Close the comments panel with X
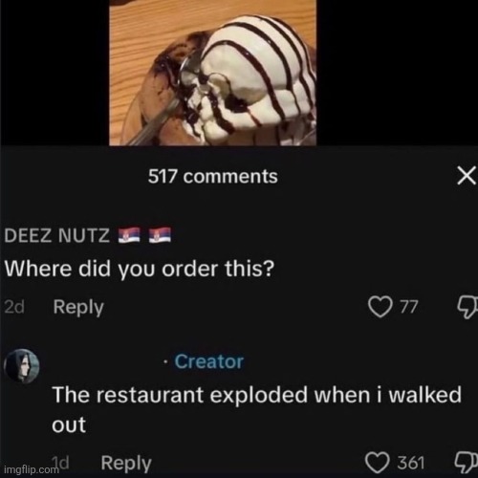The height and width of the screenshot is (478, 478). pyautogui.click(x=467, y=176)
